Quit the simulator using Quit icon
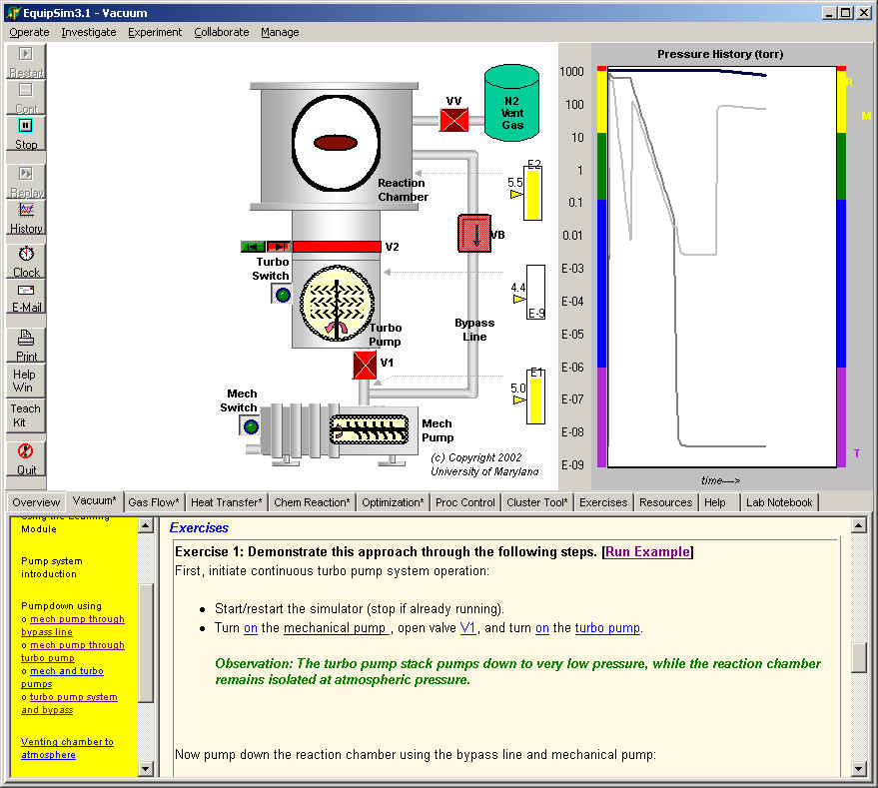878x788 pixels. coord(26,458)
